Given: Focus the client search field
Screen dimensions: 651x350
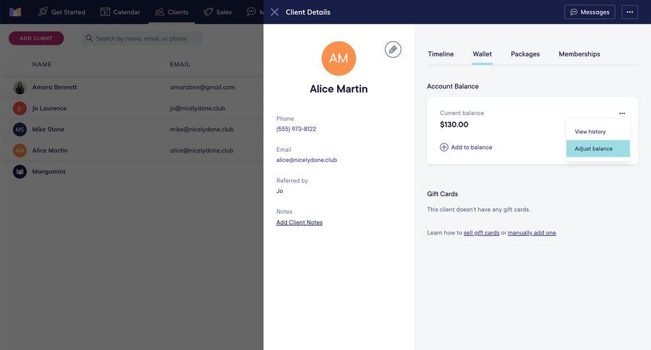Looking at the screenshot, I should click(x=141, y=38).
